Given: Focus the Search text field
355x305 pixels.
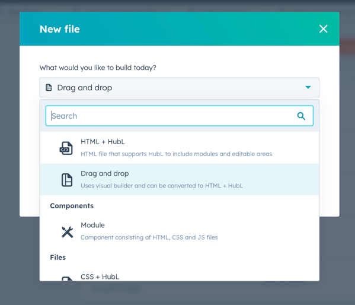Looking at the screenshot, I should (180, 116).
